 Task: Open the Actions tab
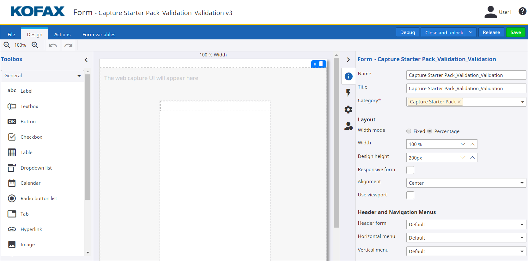(62, 34)
